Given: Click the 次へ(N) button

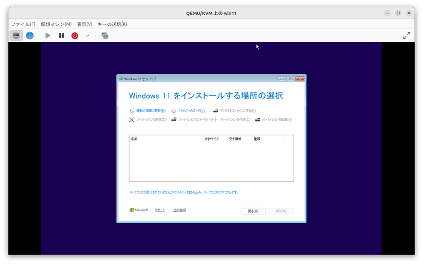Looking at the screenshot, I should pyautogui.click(x=281, y=211).
